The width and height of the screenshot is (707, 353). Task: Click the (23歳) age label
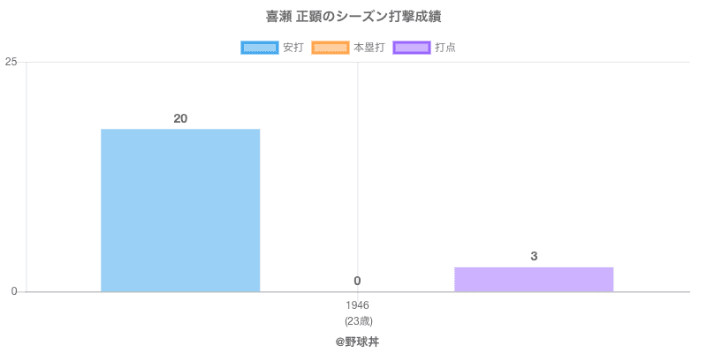click(x=357, y=319)
